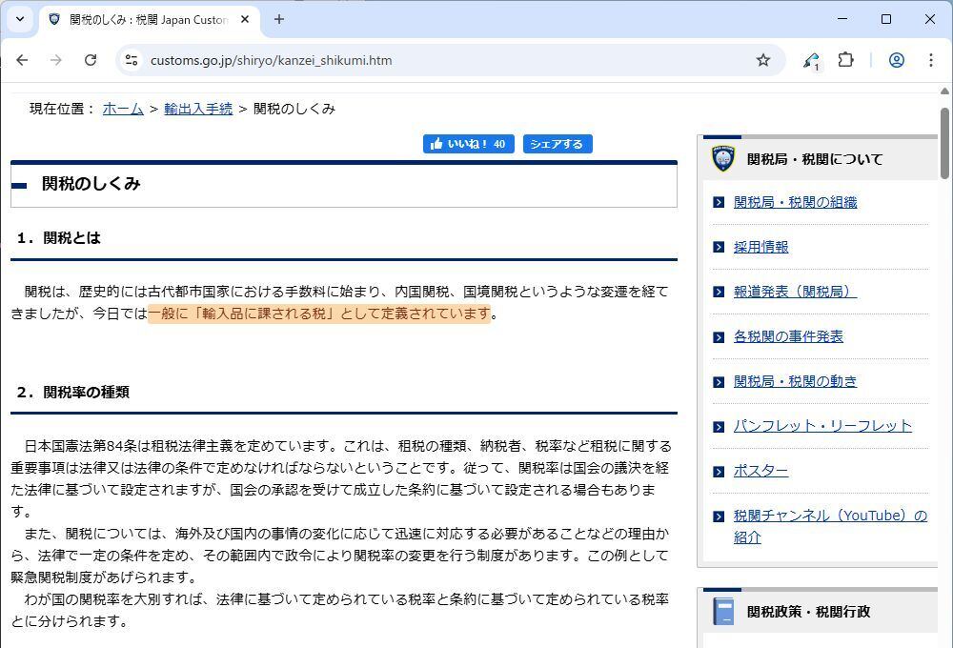
Task: Click the forward navigation arrow
Action: 56,60
